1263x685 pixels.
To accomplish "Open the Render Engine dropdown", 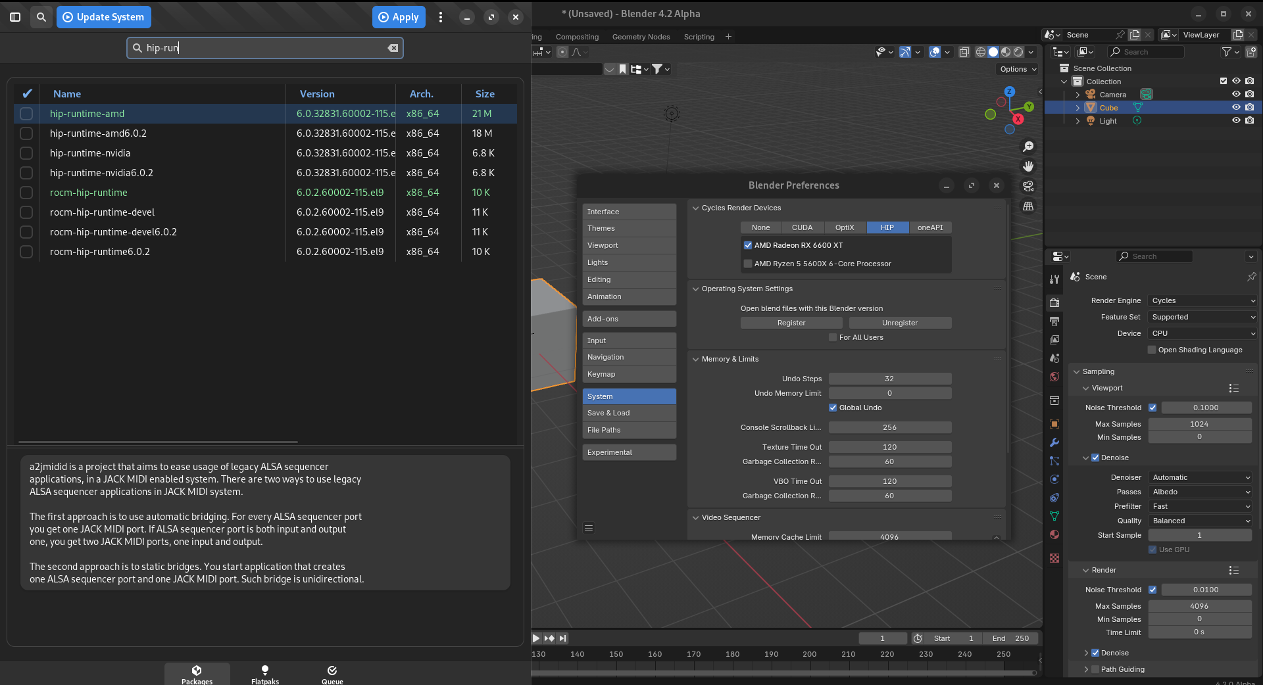I will pyautogui.click(x=1202, y=300).
